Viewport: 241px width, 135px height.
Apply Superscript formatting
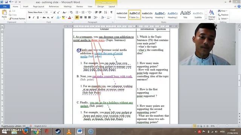tap(52, 18)
